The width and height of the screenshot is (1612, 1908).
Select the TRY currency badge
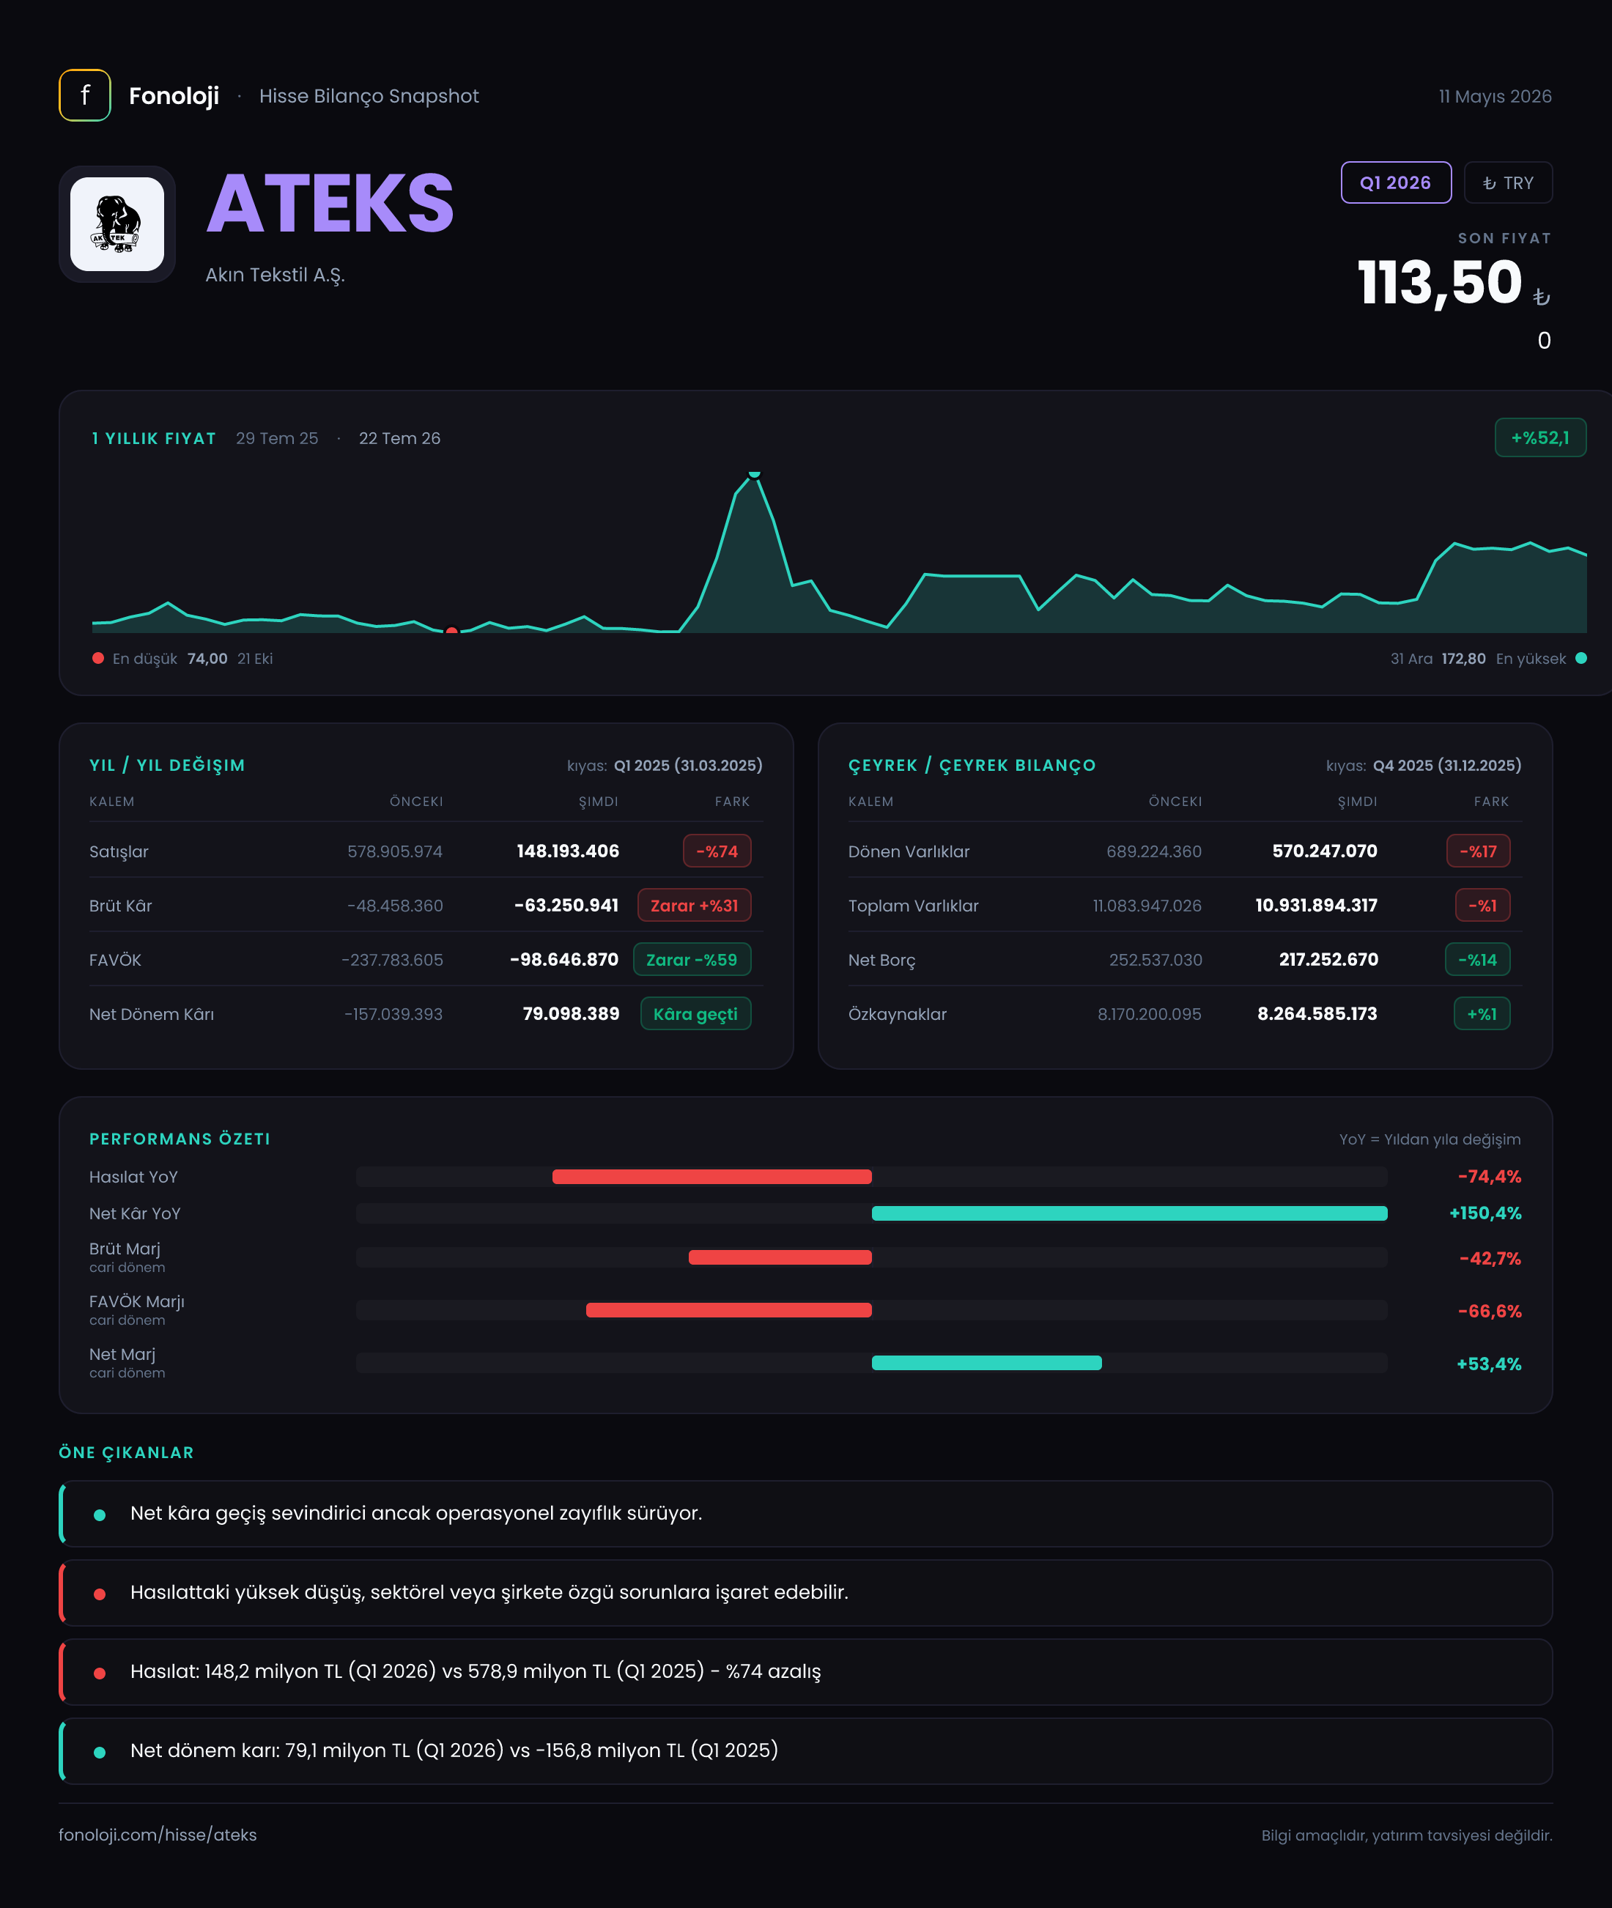(1508, 182)
